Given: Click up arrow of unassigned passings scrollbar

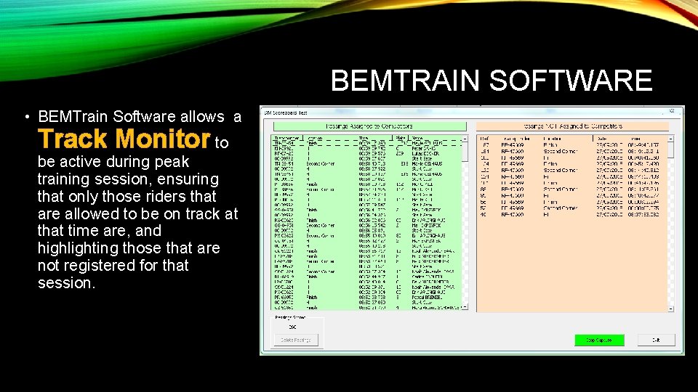Looking at the screenshot, I should 671,139.
